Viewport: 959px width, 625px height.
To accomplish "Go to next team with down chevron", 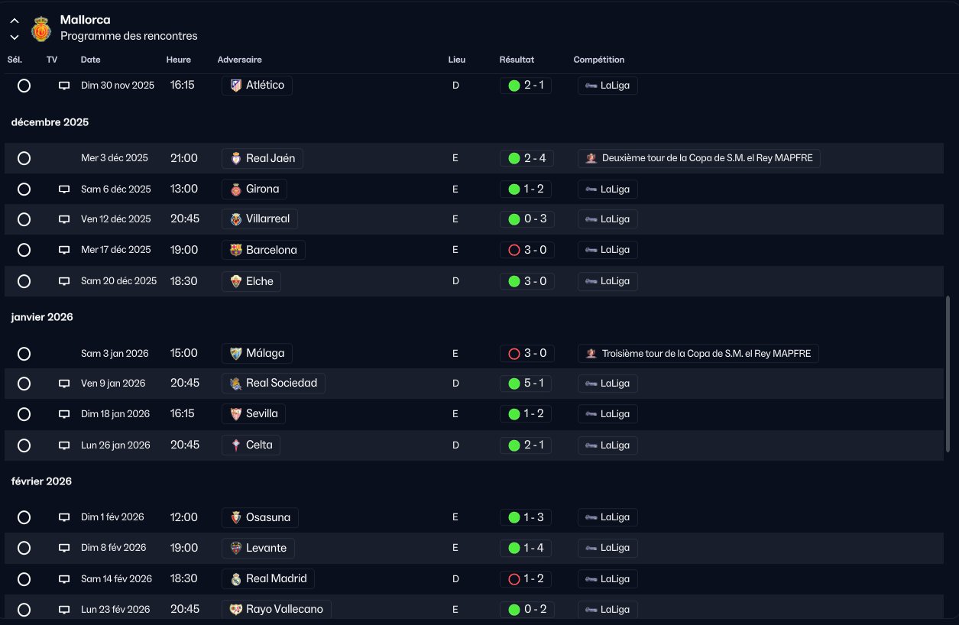I will (x=15, y=37).
